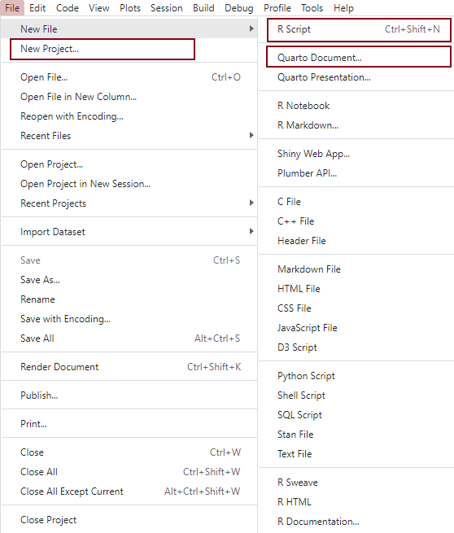Expand the New File submenu arrow
Viewport: 454px width, 533px height.
tap(251, 29)
